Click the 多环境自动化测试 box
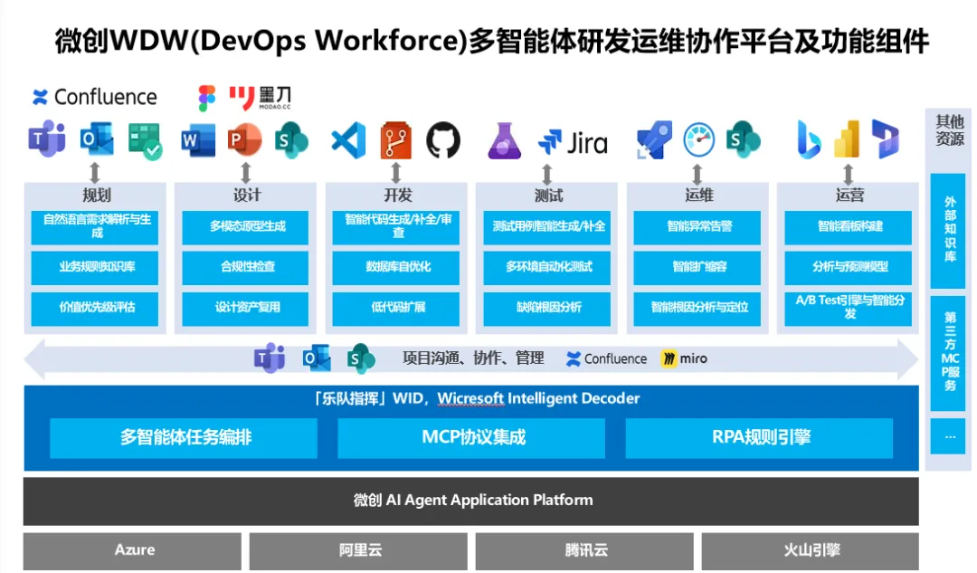The image size is (977, 573). point(547,267)
